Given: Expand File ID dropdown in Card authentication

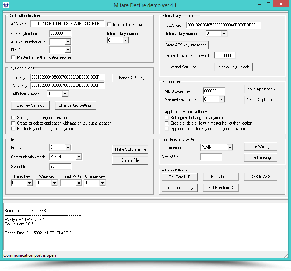Looking at the screenshot, I should point(68,50).
